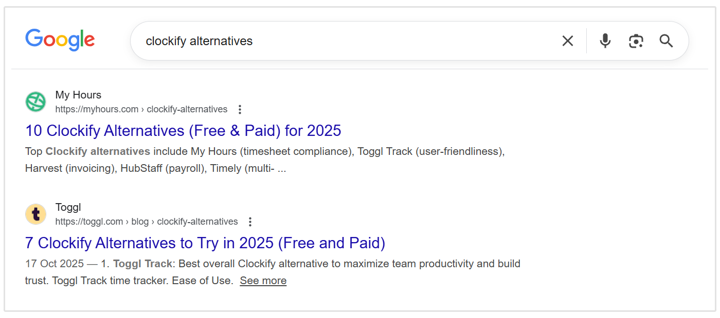This screenshot has width=720, height=318.
Task: Clear the search query with the X icon
Action: [568, 41]
